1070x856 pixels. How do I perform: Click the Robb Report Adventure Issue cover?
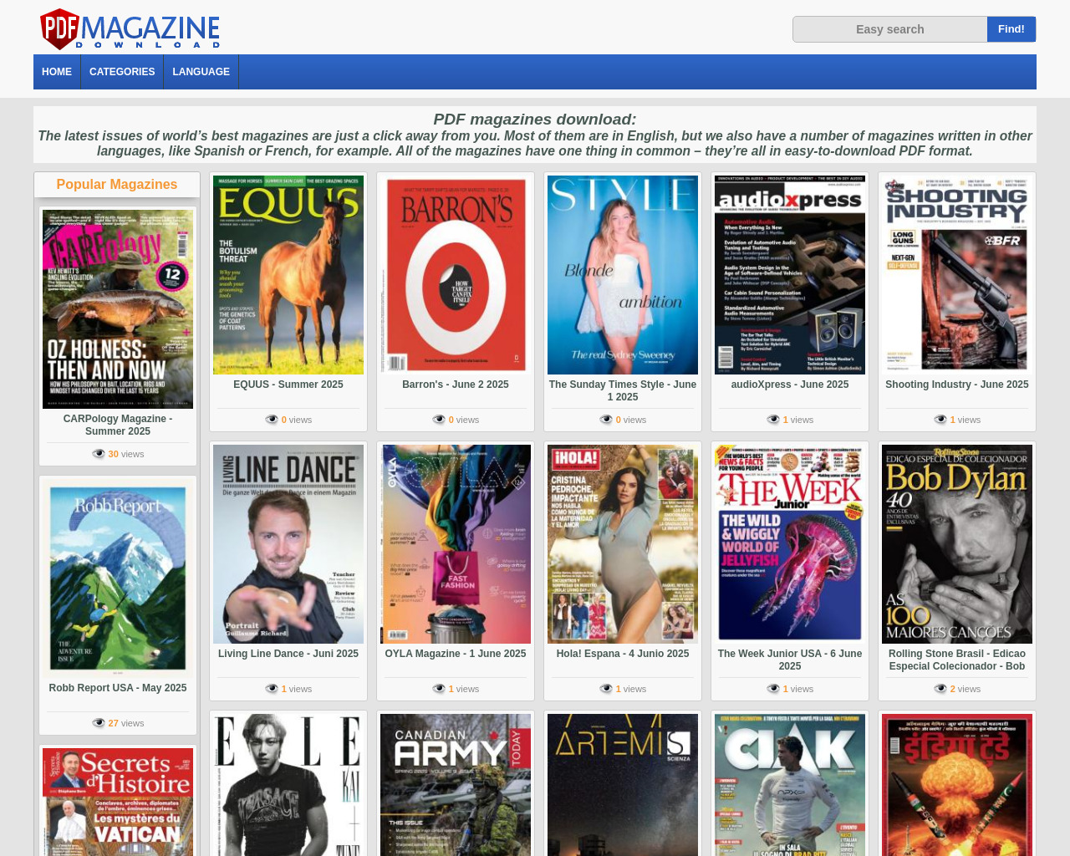118,578
